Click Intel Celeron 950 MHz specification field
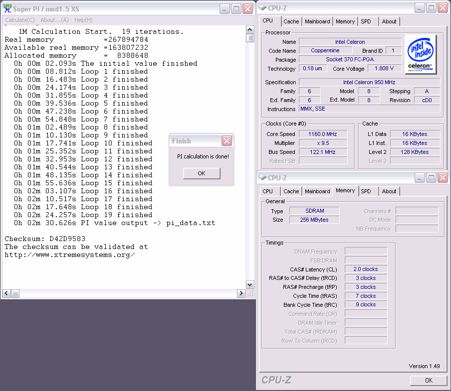 [x=369, y=82]
